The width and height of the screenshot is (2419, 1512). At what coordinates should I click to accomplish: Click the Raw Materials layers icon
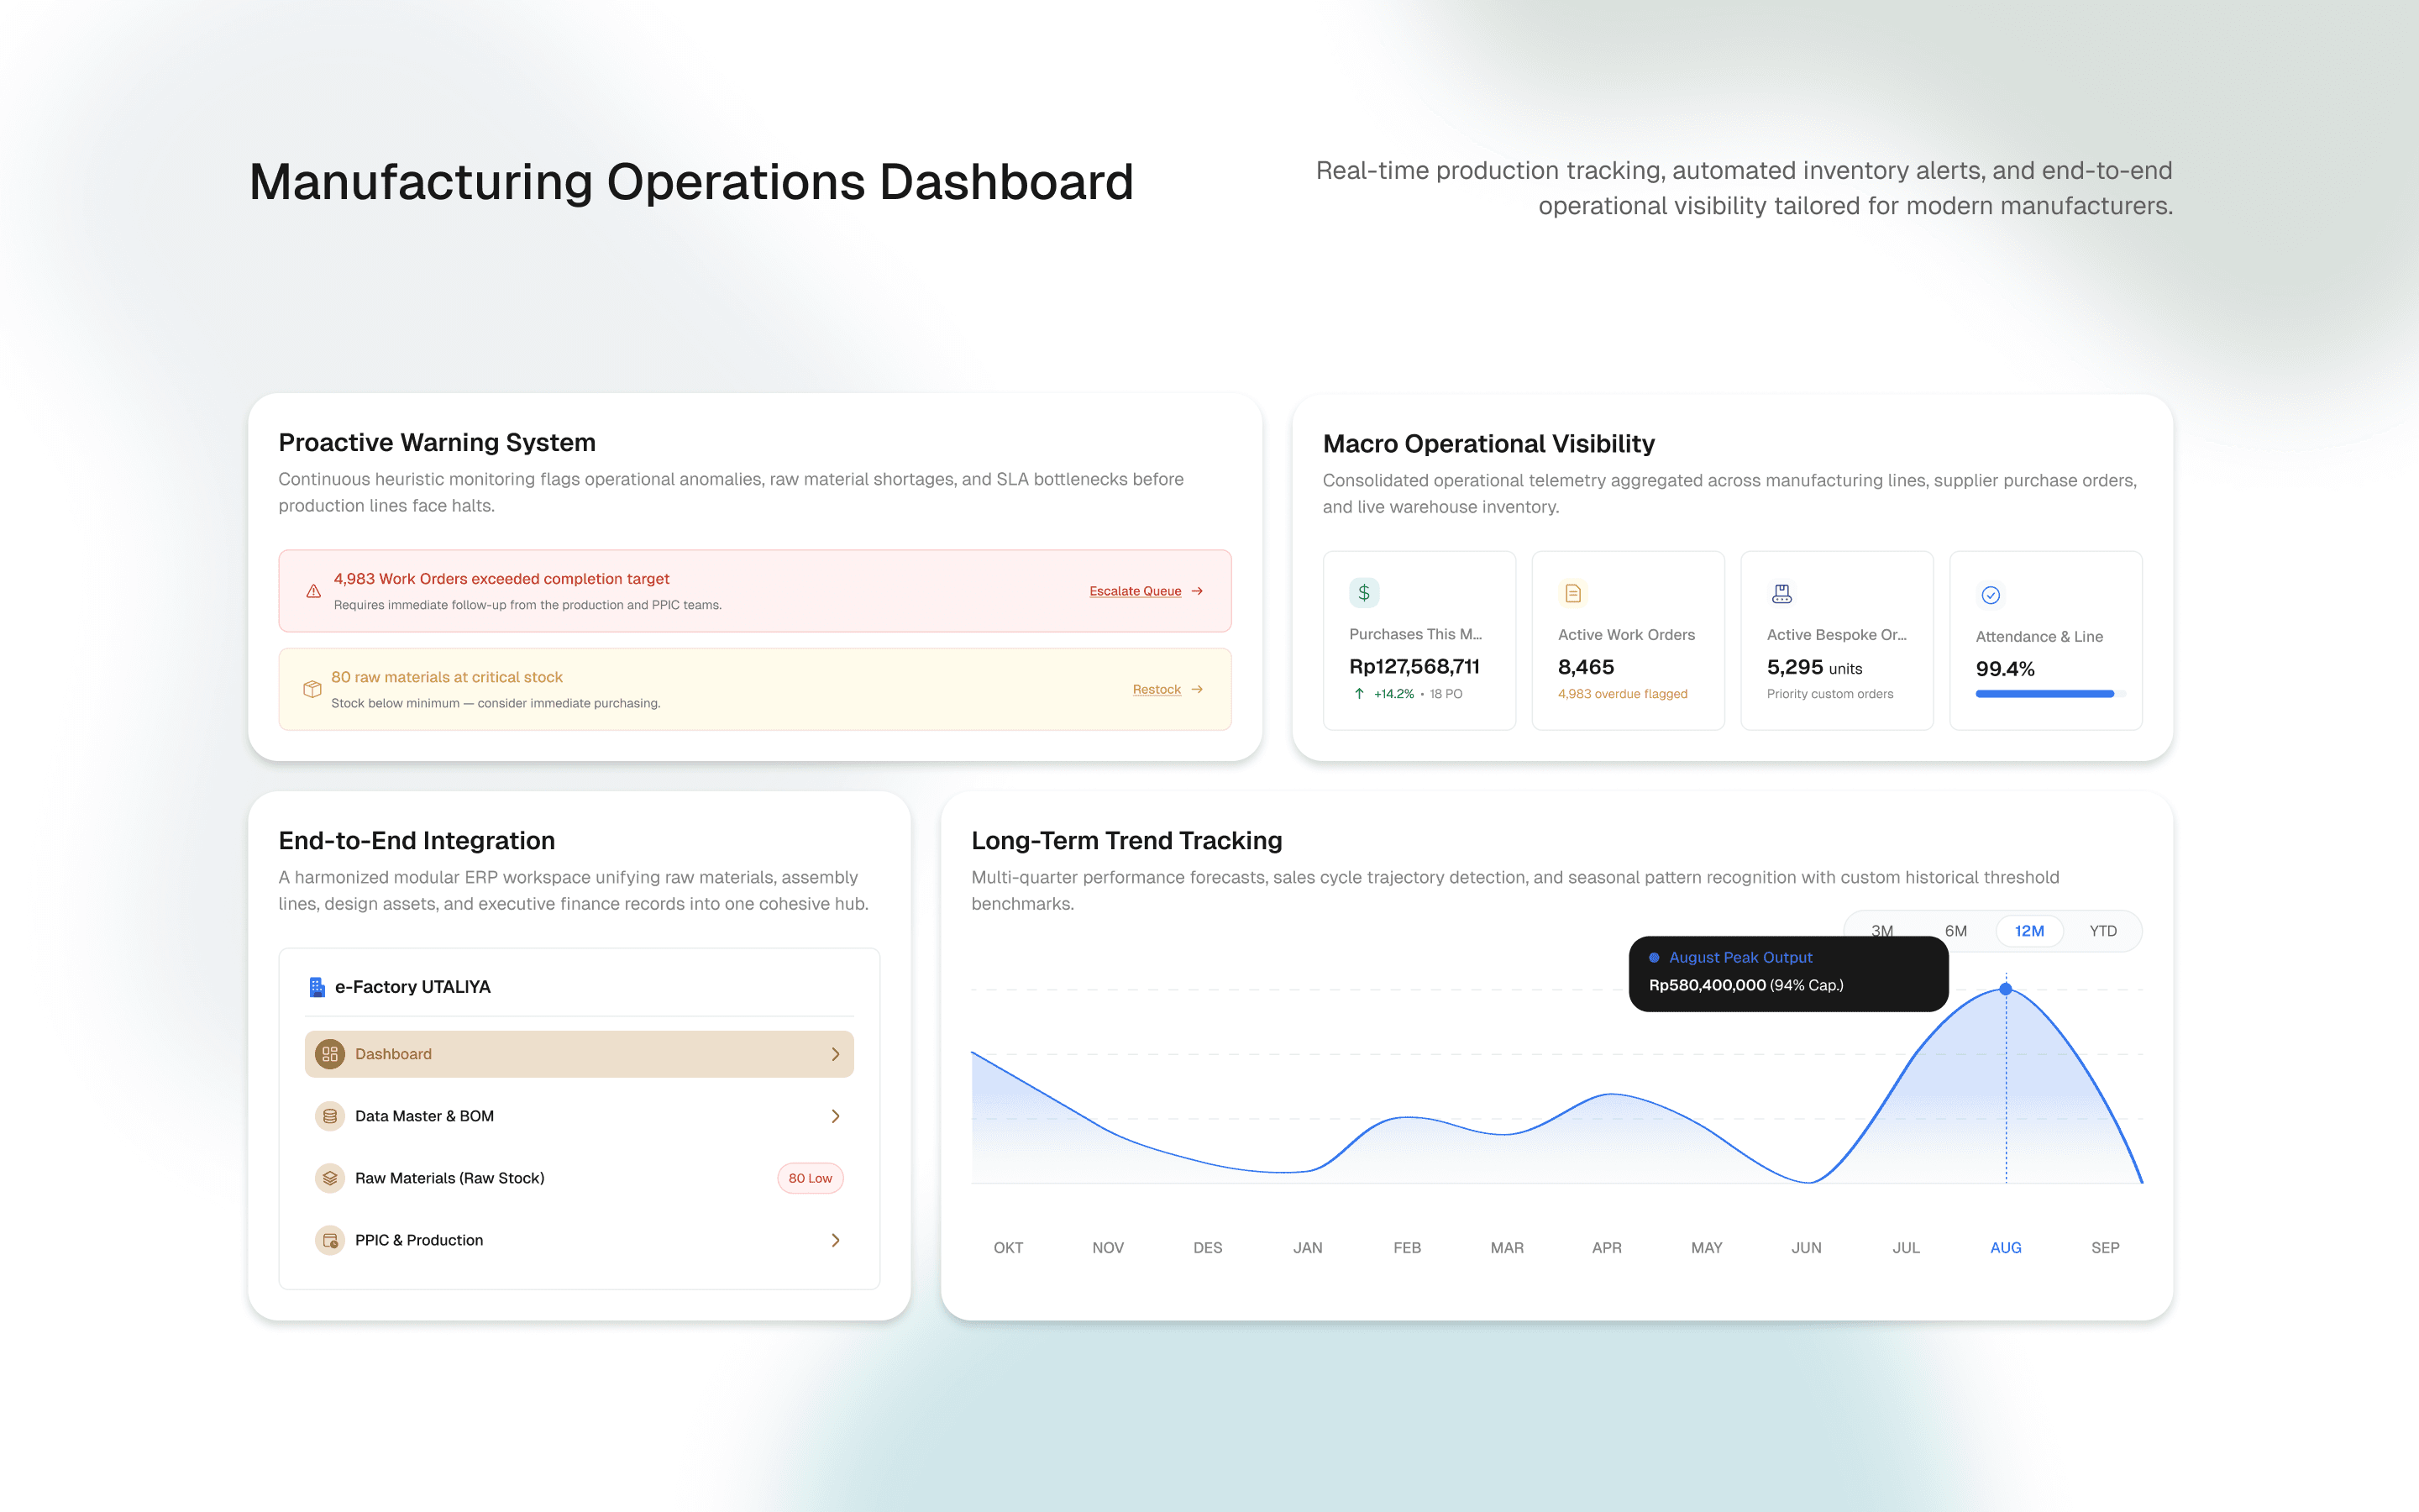330,1178
